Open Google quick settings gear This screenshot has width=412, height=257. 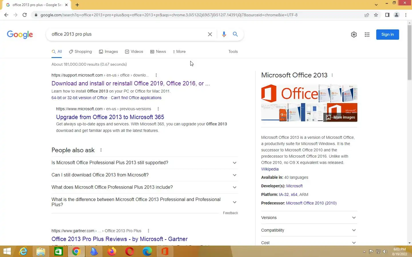click(x=354, y=35)
